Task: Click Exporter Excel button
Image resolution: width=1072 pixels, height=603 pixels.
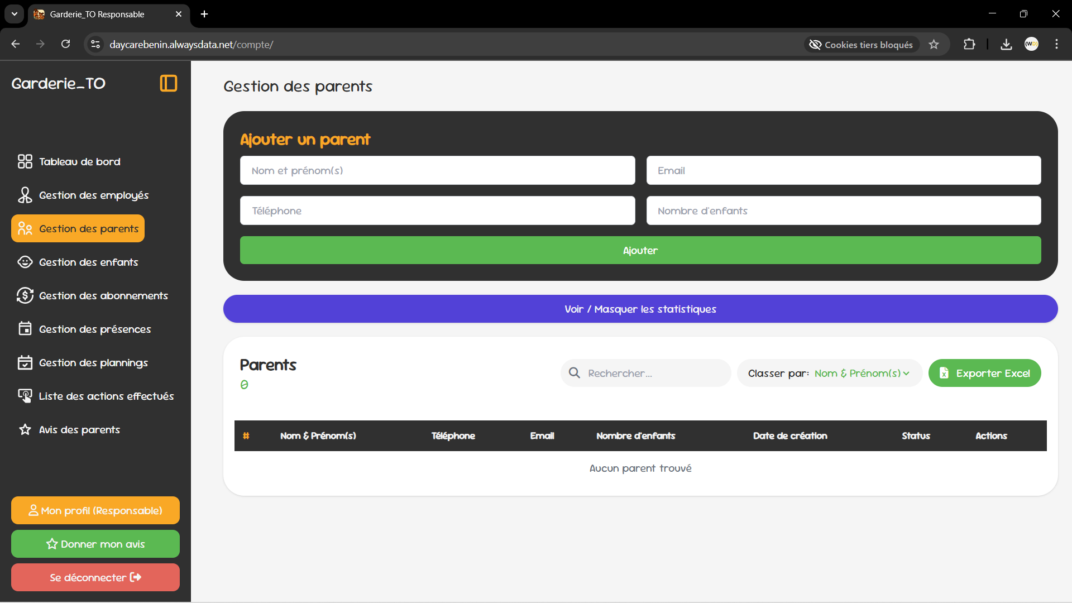Action: tap(984, 373)
